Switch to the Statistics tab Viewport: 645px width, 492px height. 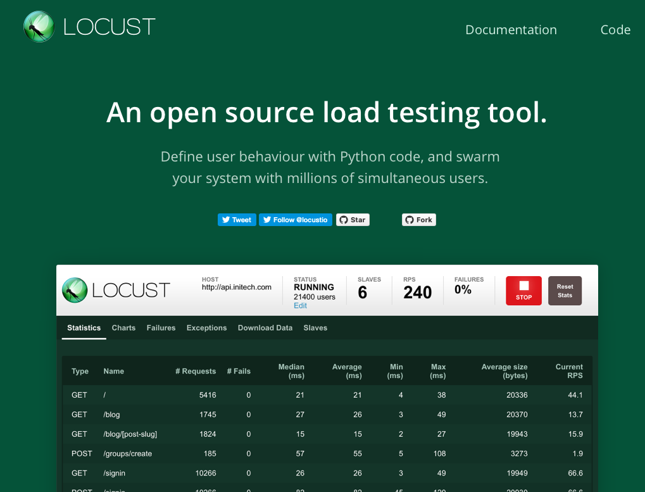click(84, 328)
